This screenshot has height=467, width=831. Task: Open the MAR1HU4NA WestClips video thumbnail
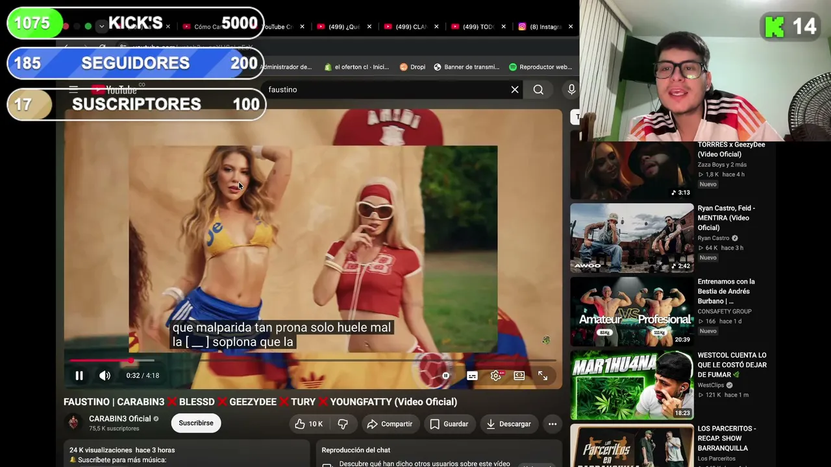pyautogui.click(x=632, y=385)
